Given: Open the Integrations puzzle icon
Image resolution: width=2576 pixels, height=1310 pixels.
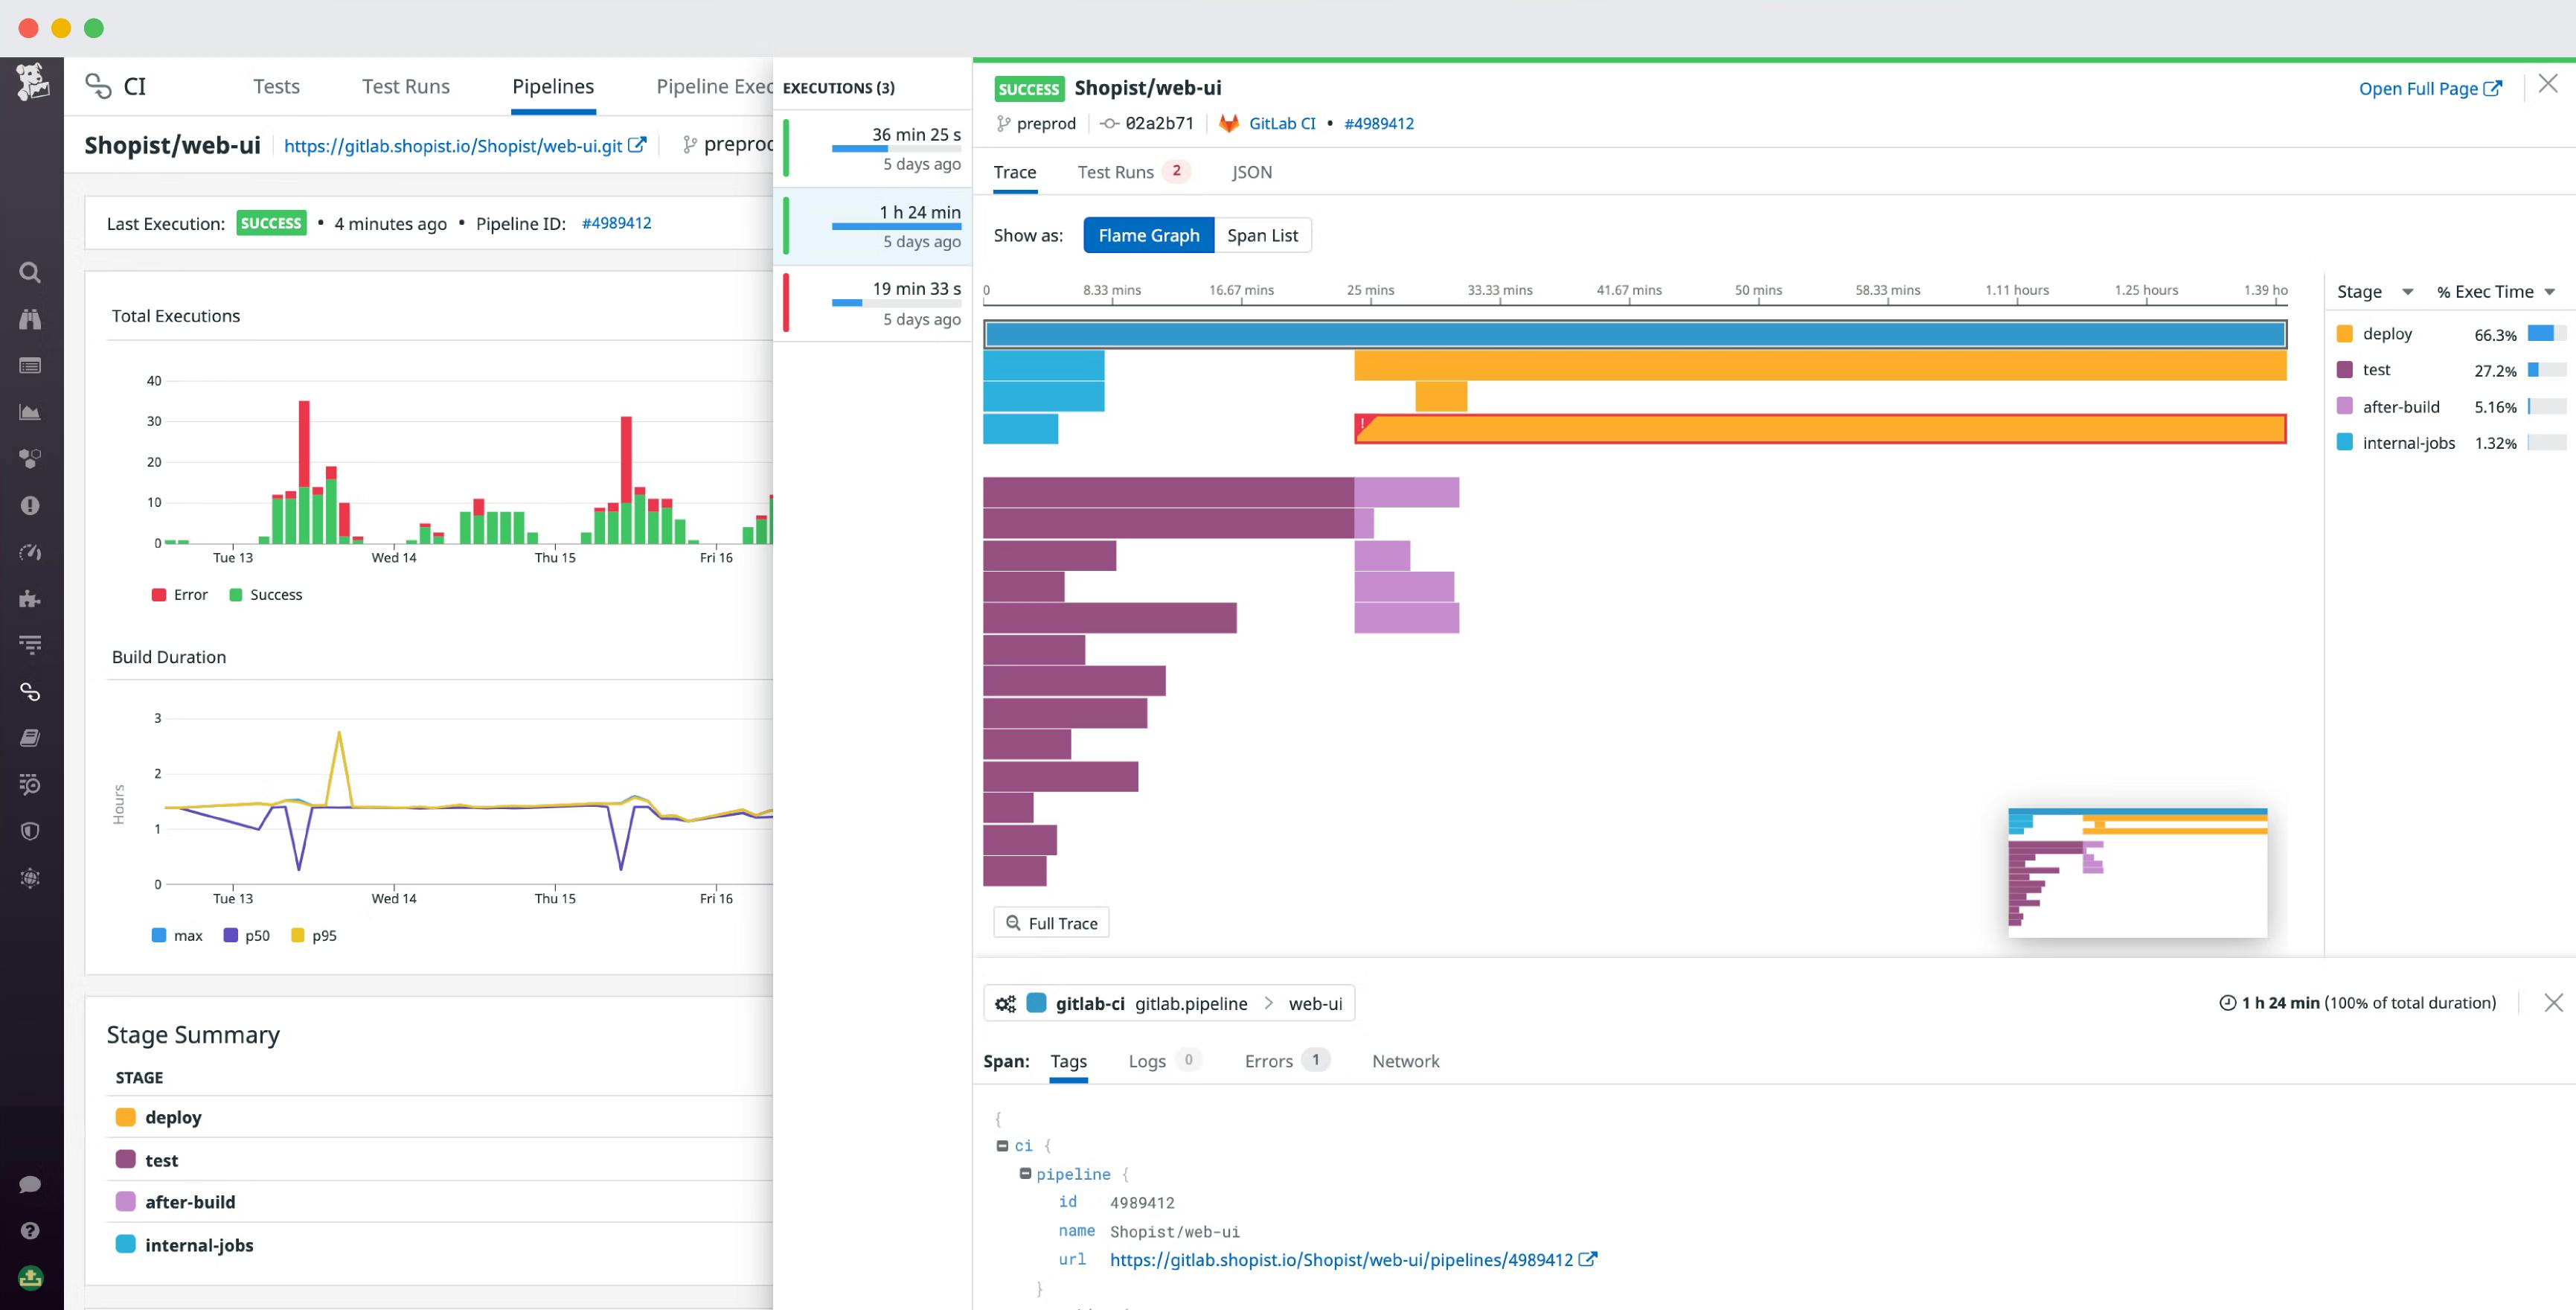Looking at the screenshot, I should coord(30,599).
